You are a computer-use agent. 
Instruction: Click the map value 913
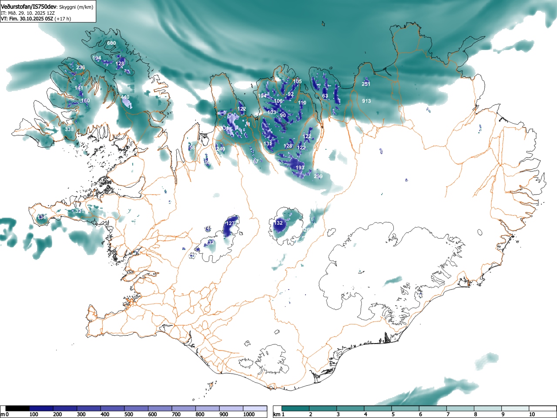(366, 101)
